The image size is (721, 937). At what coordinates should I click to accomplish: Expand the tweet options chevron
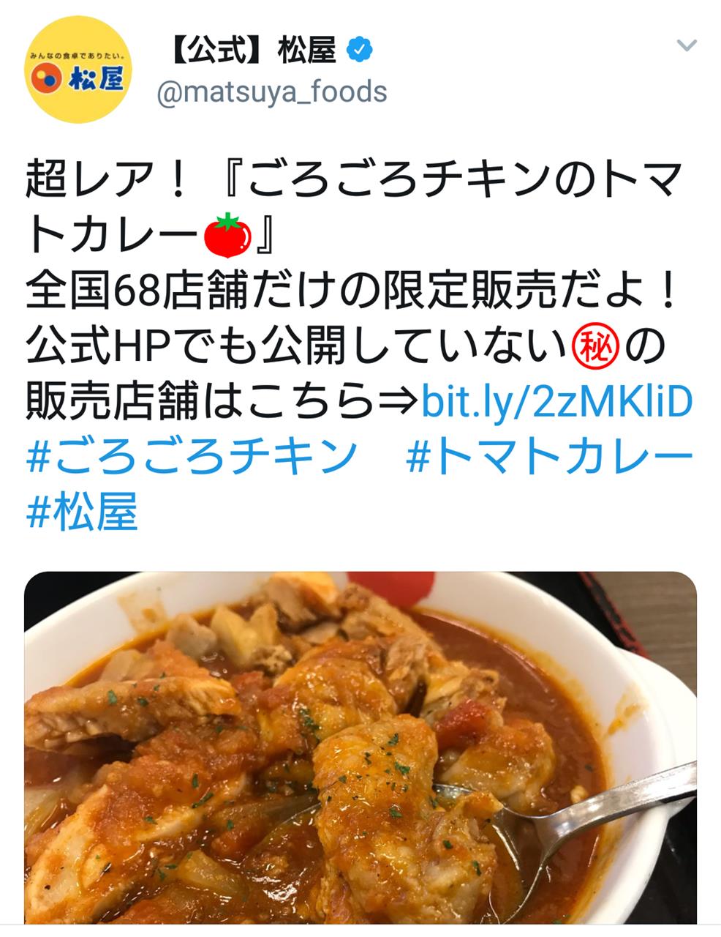click(687, 46)
